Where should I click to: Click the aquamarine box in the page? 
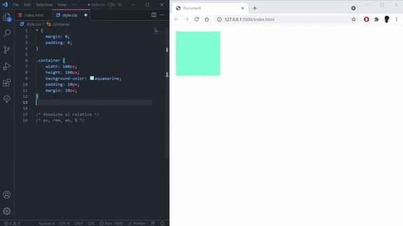coord(198,53)
